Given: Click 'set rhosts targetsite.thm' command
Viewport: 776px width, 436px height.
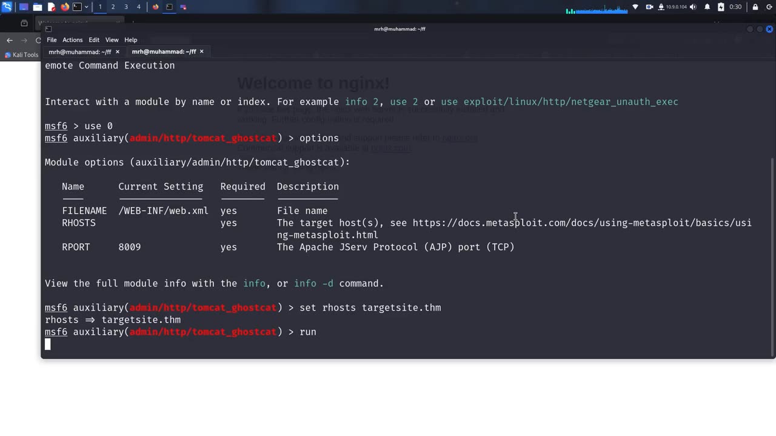Looking at the screenshot, I should pos(370,308).
